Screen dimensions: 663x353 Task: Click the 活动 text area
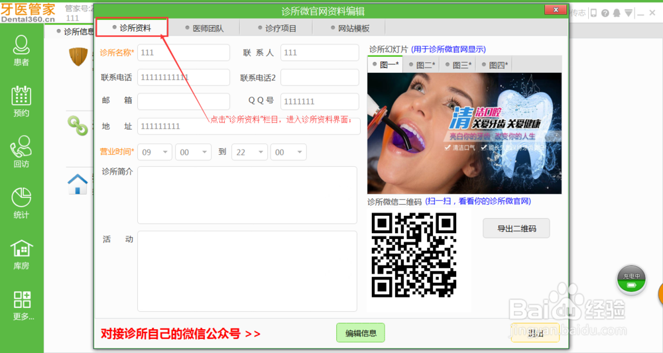click(x=247, y=271)
